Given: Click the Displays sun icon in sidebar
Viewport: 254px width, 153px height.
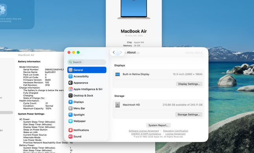Looking at the screenshot, I should [70, 102].
